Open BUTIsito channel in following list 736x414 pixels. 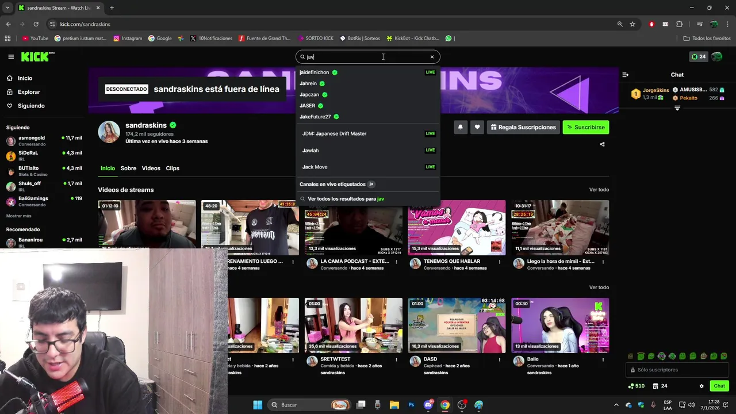point(44,171)
